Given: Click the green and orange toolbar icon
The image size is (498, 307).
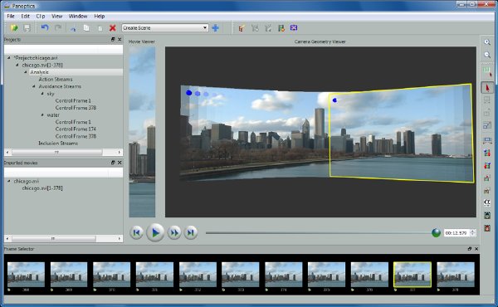Looking at the screenshot, I should point(281,28).
